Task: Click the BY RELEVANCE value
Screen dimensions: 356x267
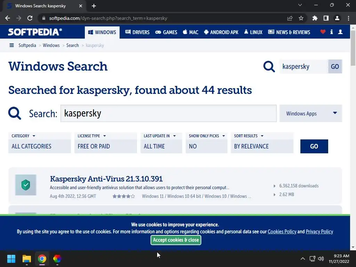Action: (x=251, y=146)
